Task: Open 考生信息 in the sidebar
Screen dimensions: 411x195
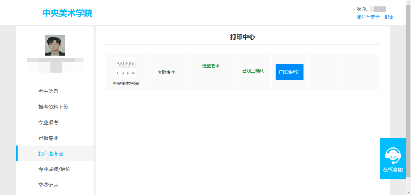Action: click(48, 91)
